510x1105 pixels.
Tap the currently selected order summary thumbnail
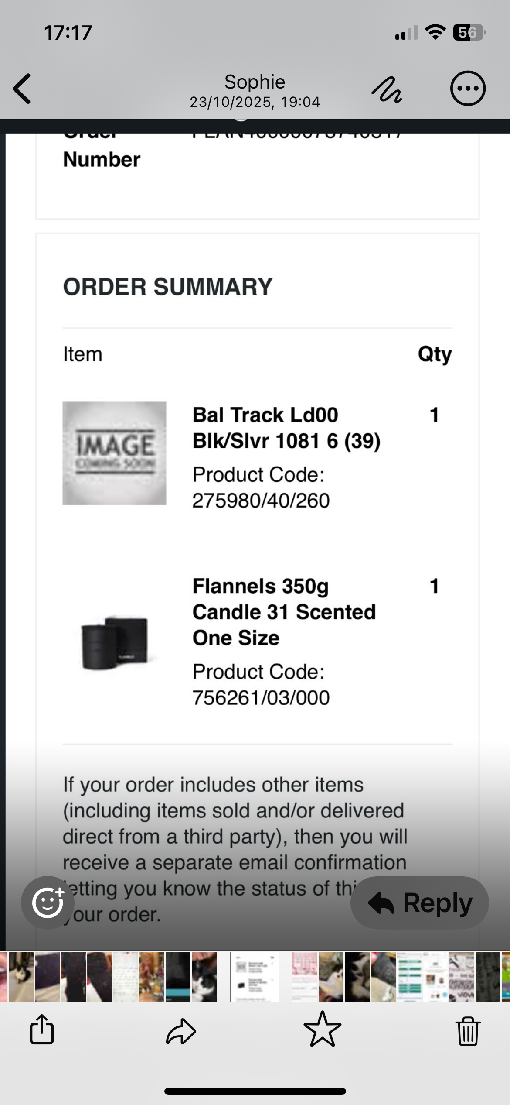coord(255,977)
